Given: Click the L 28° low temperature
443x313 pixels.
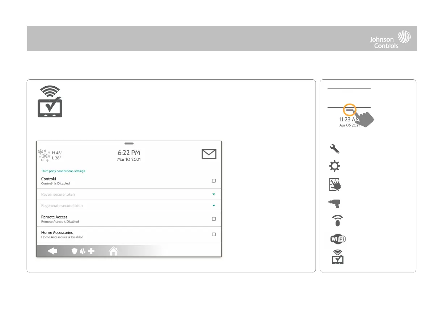Looking at the screenshot, I should 56,158.
